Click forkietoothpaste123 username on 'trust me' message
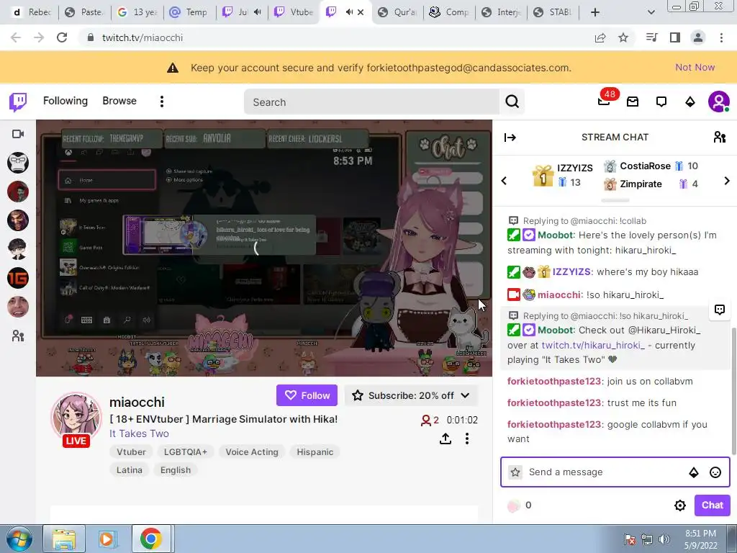Viewport: 737px width, 553px height. coord(554,403)
